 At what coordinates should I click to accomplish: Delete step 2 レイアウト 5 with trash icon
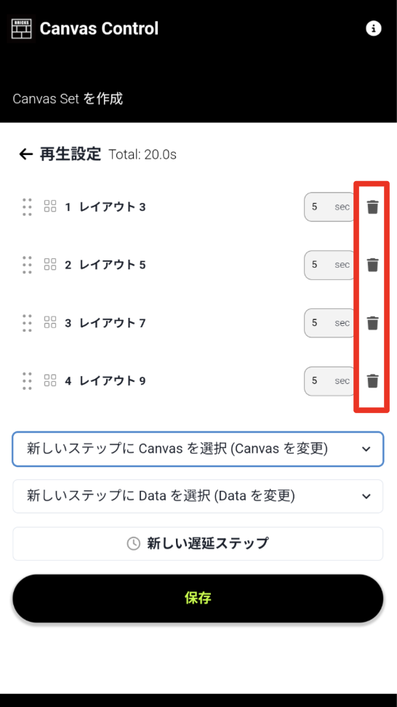tap(372, 265)
